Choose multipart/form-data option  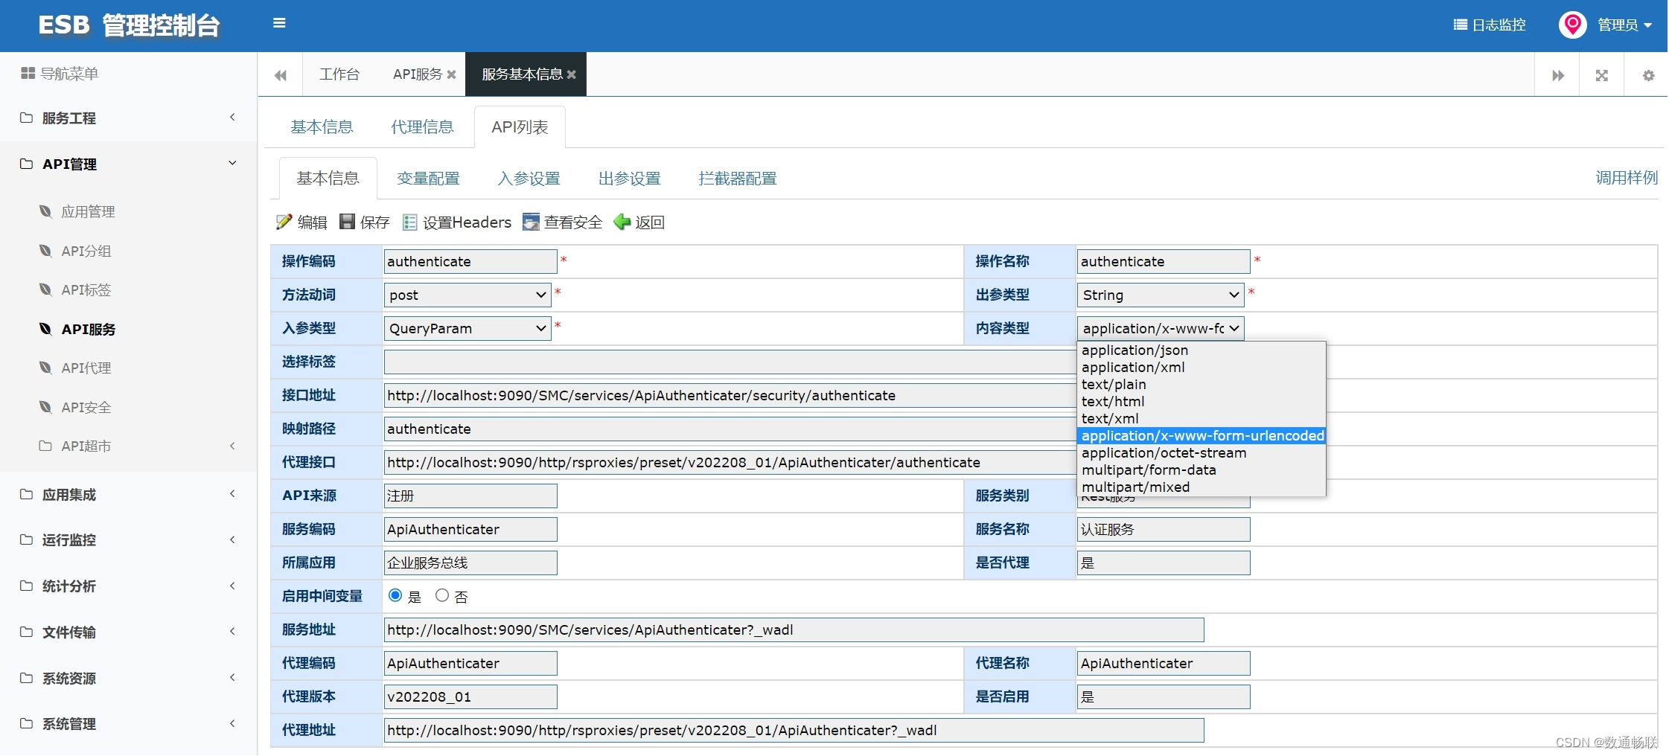[x=1202, y=470]
